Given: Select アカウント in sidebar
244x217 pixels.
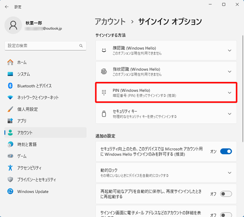Looking at the screenshot, I should tap(45, 133).
